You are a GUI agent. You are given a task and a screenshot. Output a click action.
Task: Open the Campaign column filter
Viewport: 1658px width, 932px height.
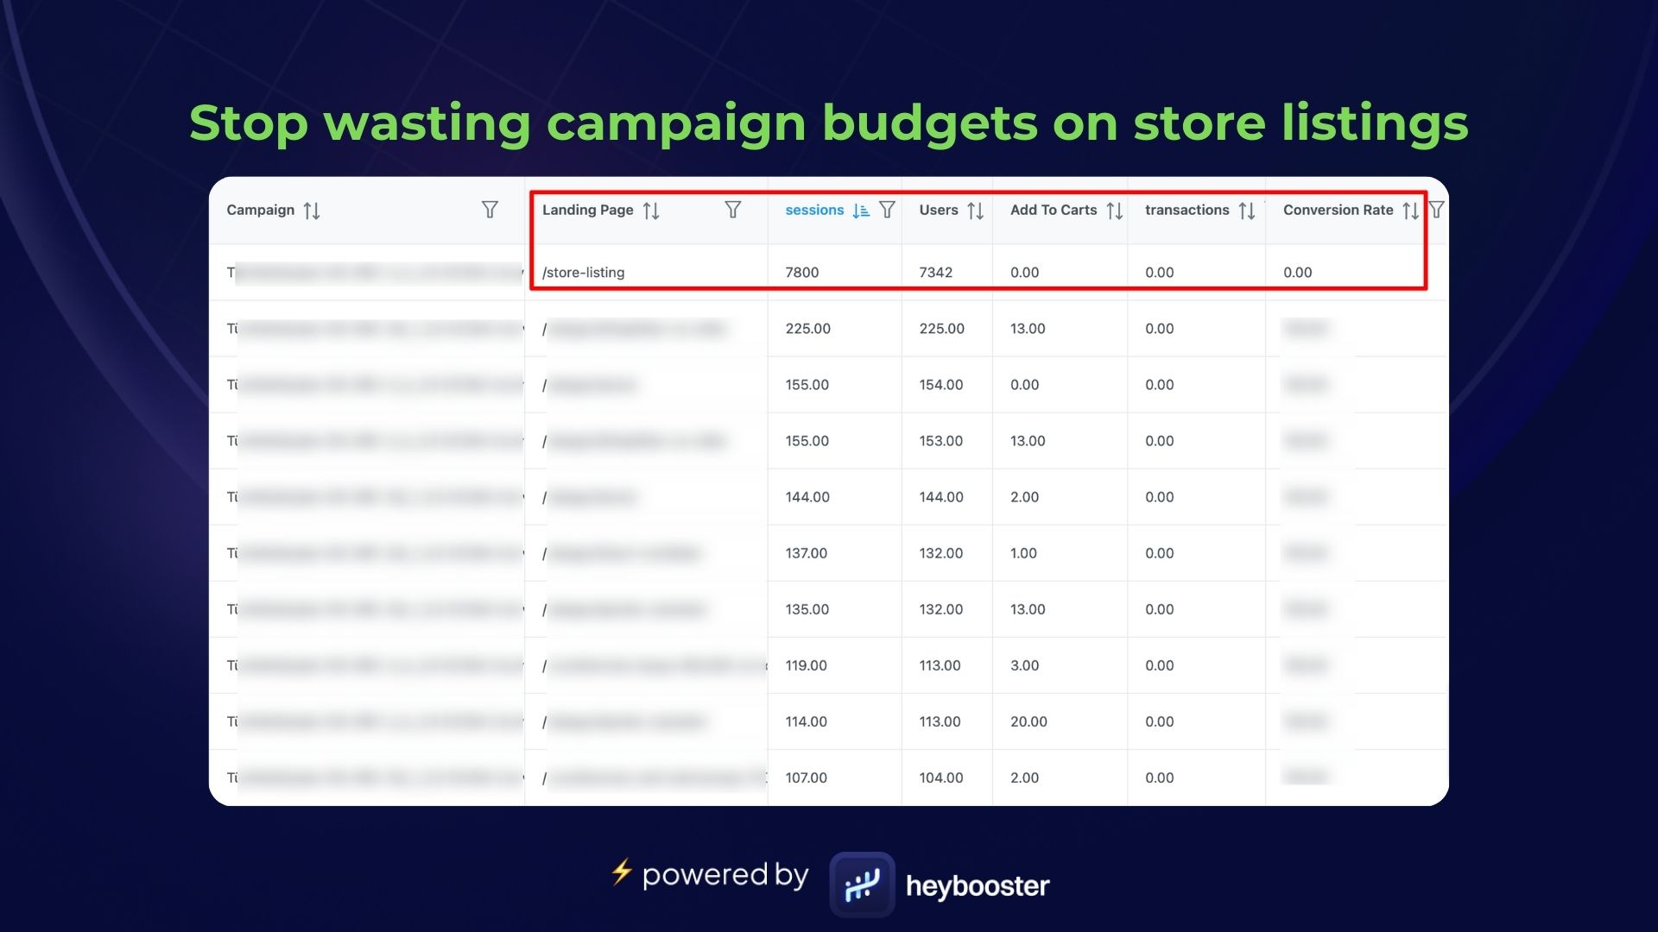490,210
